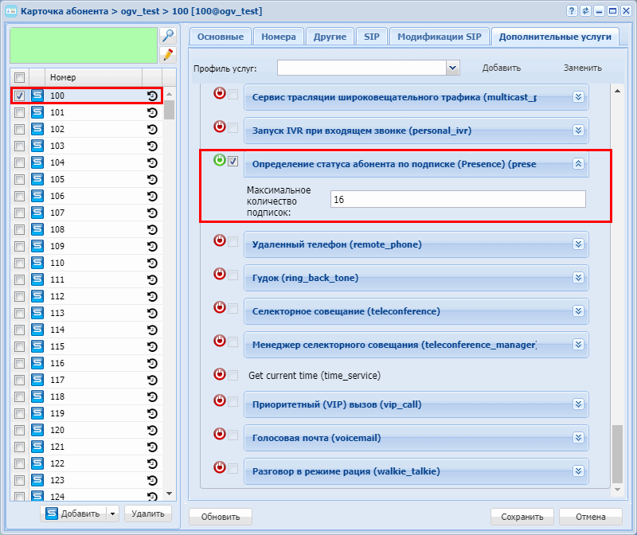Open the Профиль услуг dropdown
Image resolution: width=637 pixels, height=535 pixels.
[452, 68]
